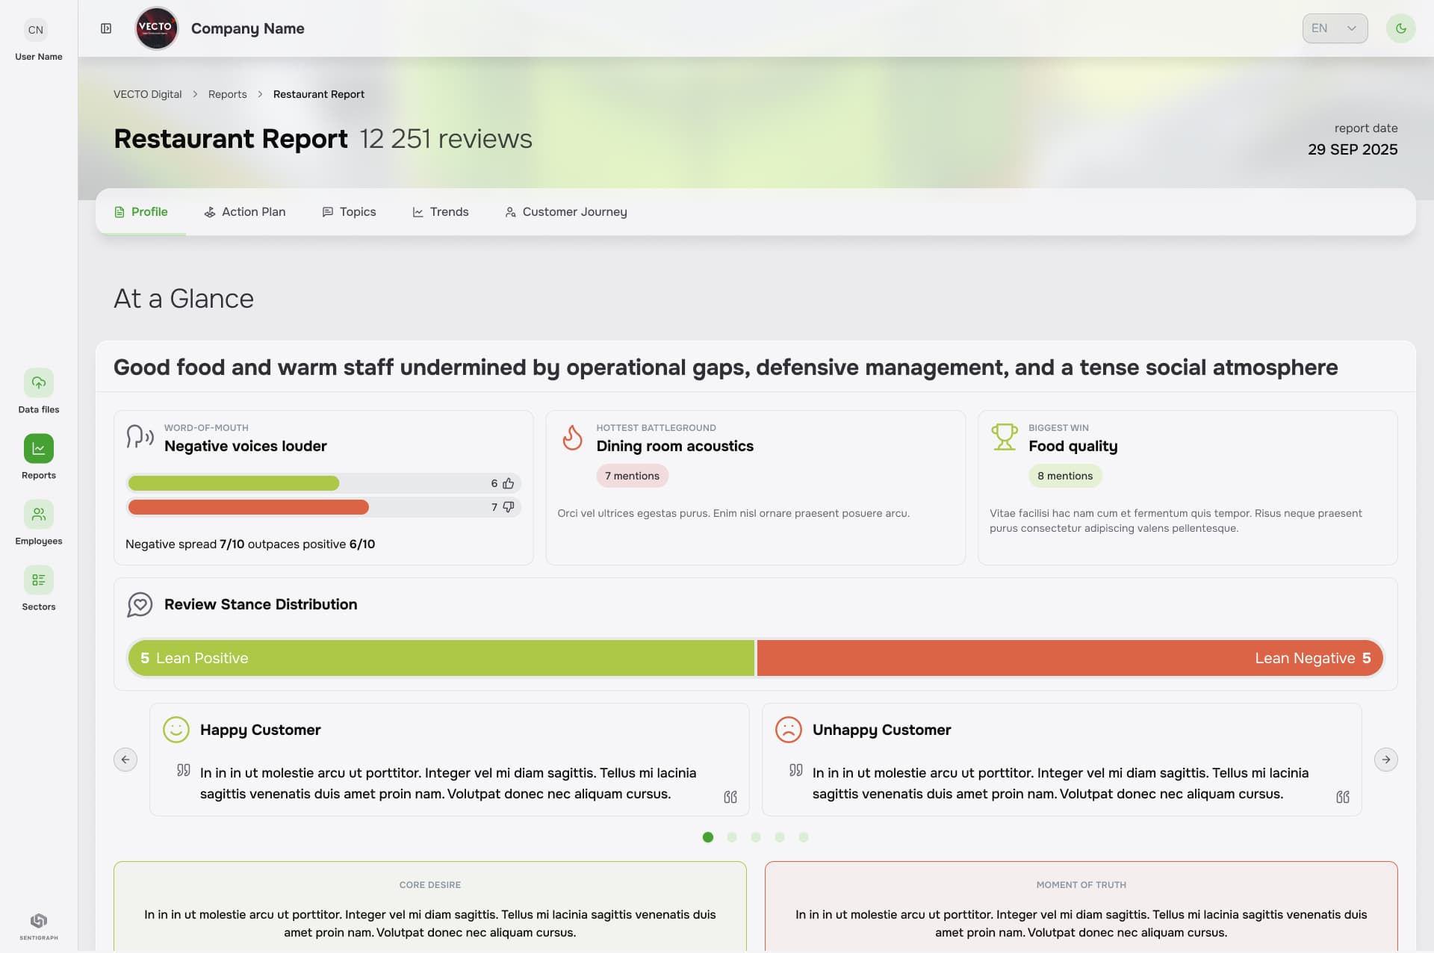Select the second carousel pagination dot
Image resolution: width=1434 pixels, height=953 pixels.
[x=732, y=837]
